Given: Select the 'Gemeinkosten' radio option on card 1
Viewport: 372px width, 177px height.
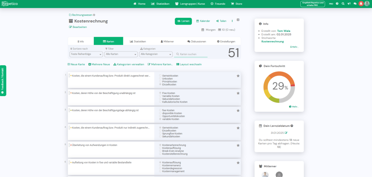Looking at the screenshot, I should [x=160, y=76].
